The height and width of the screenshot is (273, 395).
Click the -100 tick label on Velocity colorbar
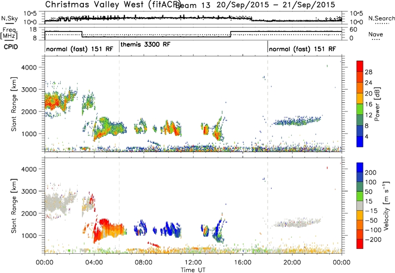pos(373,230)
